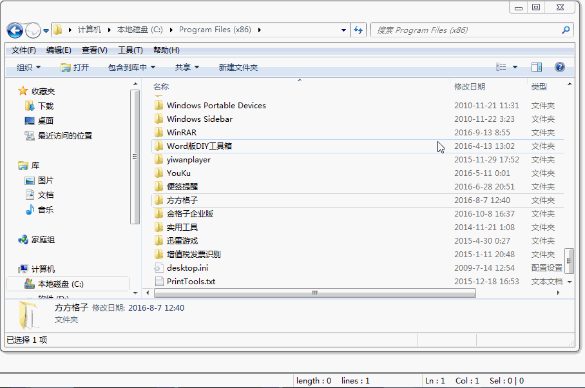The height and width of the screenshot is (388, 585).
Task: Select the WinRAR folder icon
Action: click(x=159, y=132)
